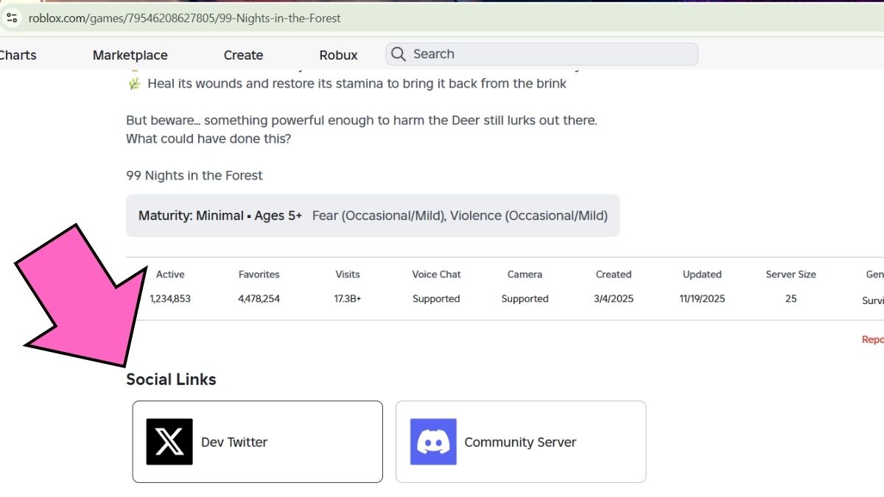The width and height of the screenshot is (884, 497).
Task: Click the Discord icon on Community Server card
Action: pyautogui.click(x=432, y=441)
